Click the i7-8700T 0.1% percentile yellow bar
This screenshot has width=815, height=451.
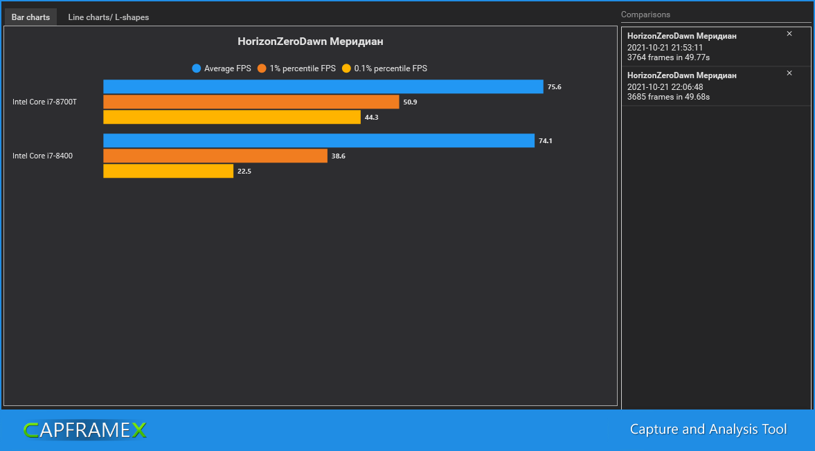coord(232,117)
